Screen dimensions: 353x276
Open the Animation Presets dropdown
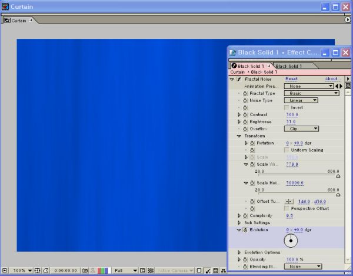click(309, 86)
